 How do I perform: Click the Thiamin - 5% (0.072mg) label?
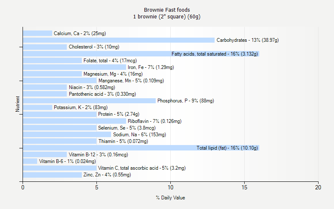pos(123,141)
